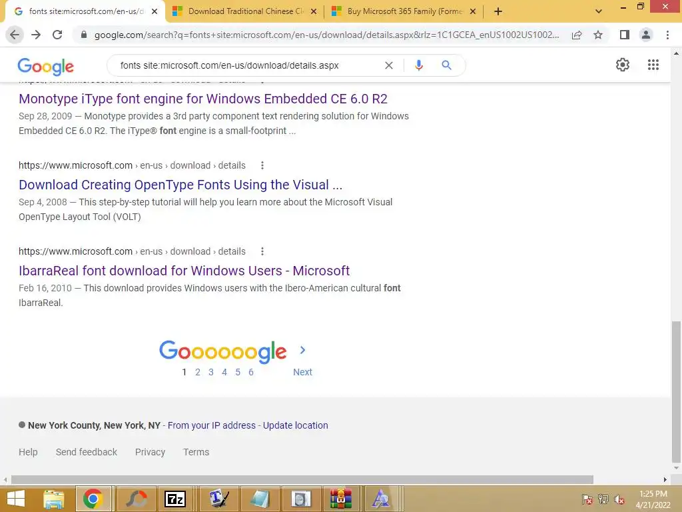Viewport: 682px width, 512px height.
Task: Click Action Center flag in tray
Action: click(587, 499)
